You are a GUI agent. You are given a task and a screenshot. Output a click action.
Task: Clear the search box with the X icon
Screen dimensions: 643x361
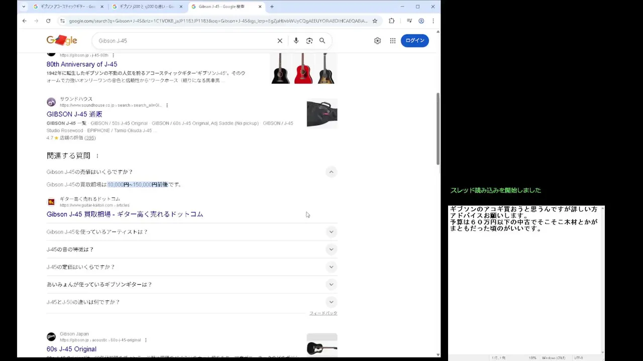pyautogui.click(x=280, y=41)
